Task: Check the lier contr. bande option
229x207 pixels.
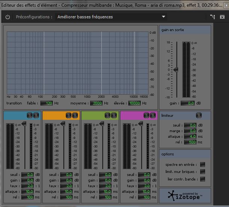Action: click(x=202, y=179)
